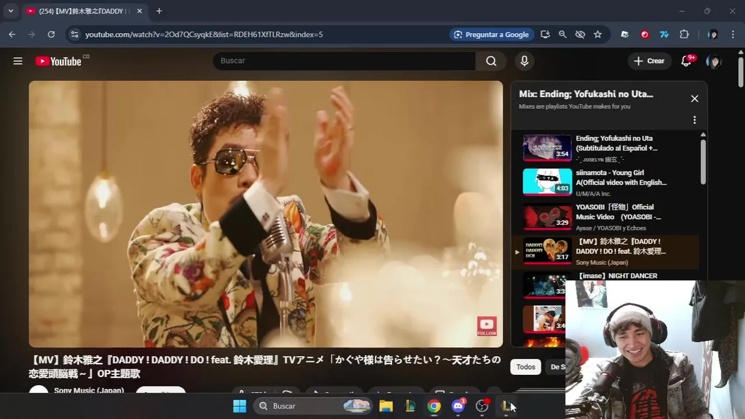Click the playlist panel scrollbar

click(703, 162)
